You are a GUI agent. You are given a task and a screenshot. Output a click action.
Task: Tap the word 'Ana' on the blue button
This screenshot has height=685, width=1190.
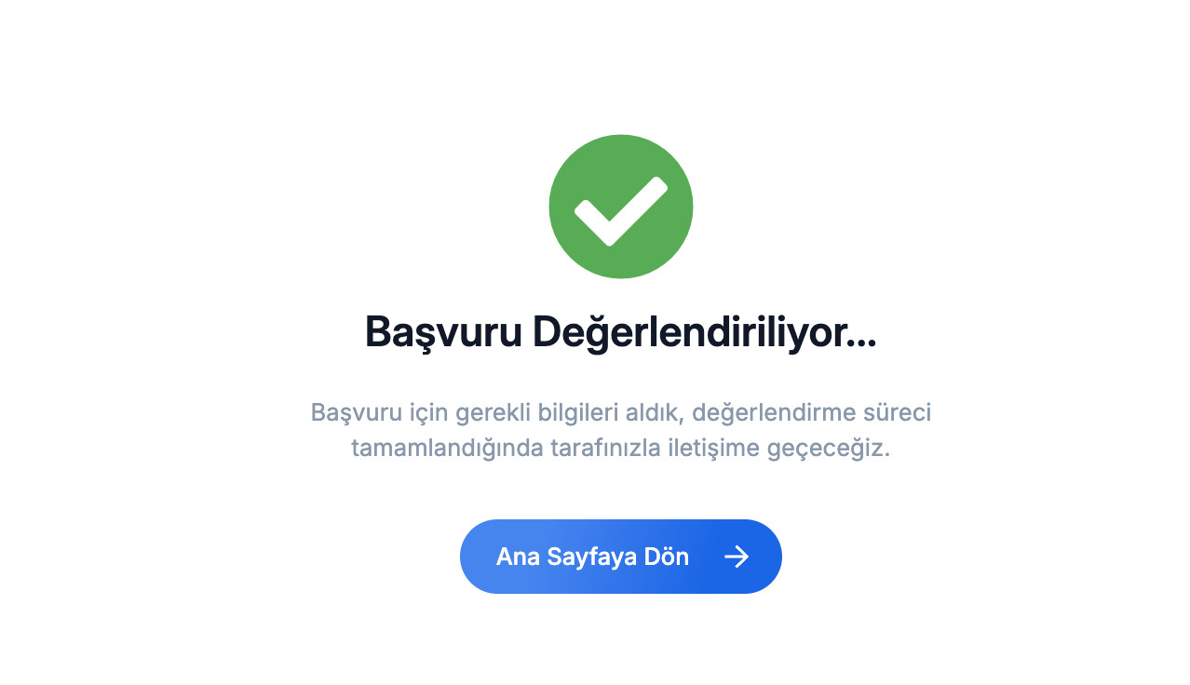[x=518, y=557]
